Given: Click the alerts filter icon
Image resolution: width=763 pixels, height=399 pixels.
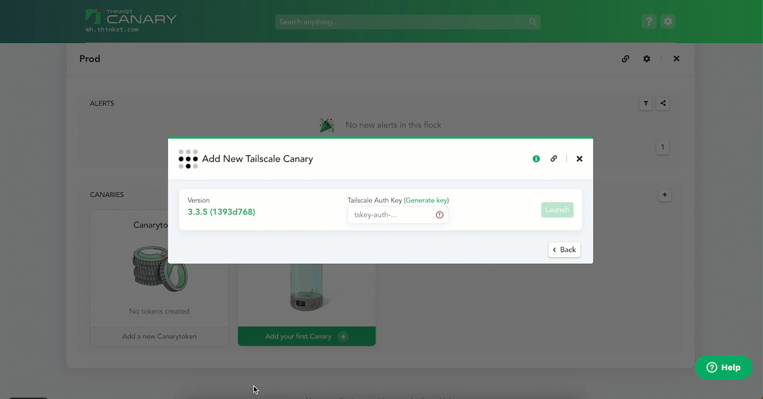Looking at the screenshot, I should [646, 104].
